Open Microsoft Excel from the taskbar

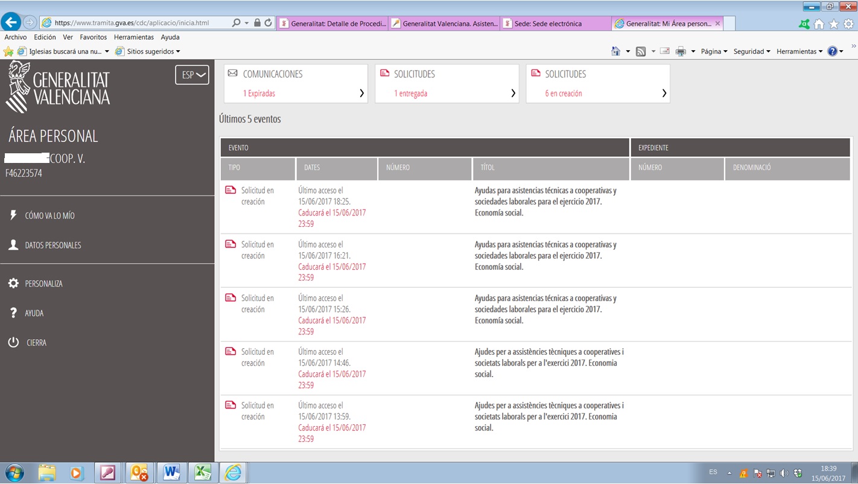tap(202, 473)
